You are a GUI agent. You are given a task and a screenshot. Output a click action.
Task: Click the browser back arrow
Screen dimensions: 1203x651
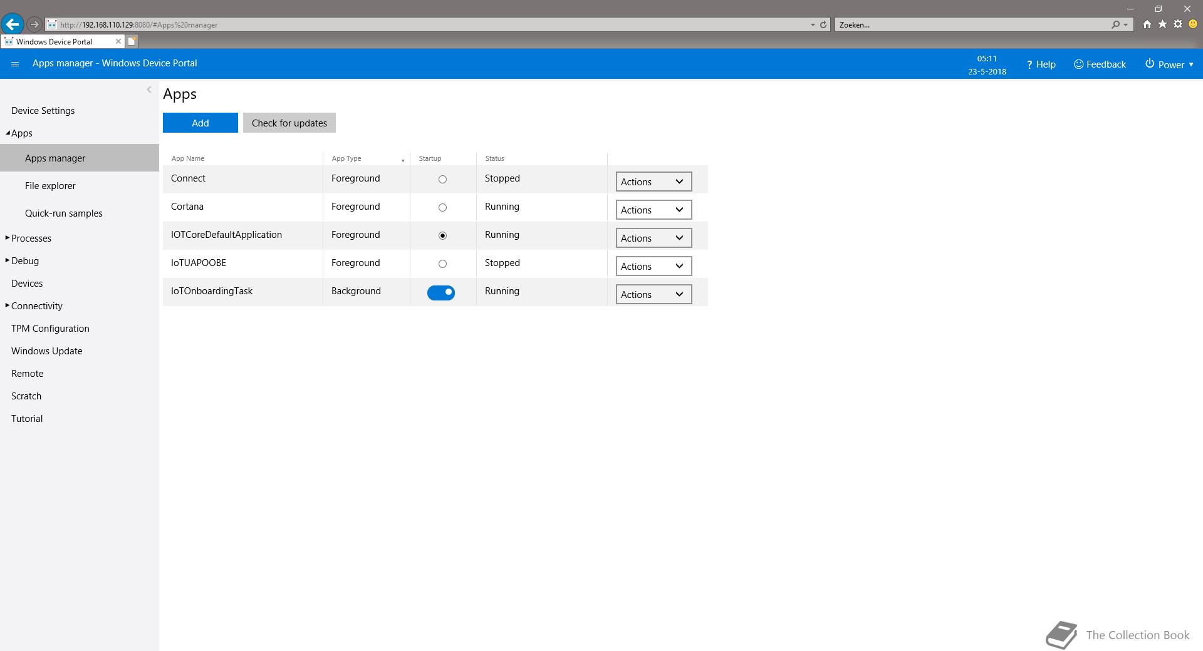pyautogui.click(x=12, y=24)
